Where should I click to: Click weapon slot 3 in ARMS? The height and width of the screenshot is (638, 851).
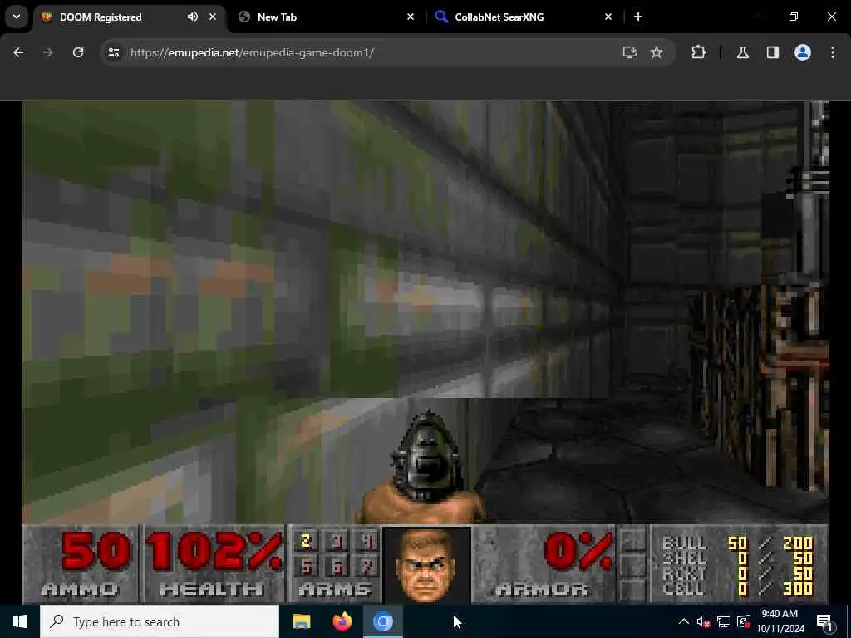point(337,541)
